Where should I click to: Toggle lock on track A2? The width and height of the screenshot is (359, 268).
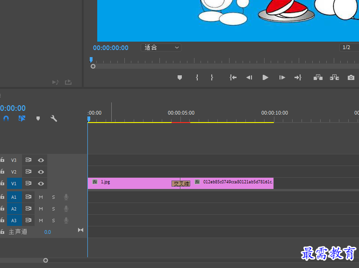2,208
